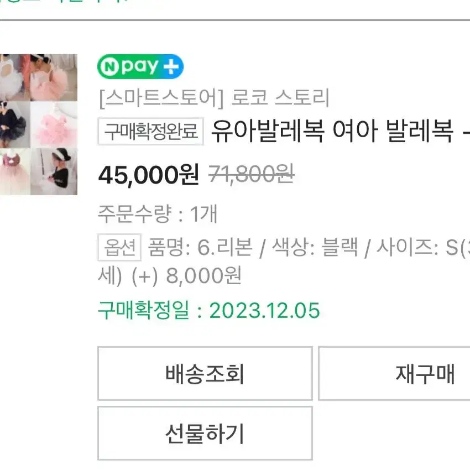Click the (+) 8,000원 option surcharge text
The width and height of the screenshot is (470, 470).
tap(186, 276)
